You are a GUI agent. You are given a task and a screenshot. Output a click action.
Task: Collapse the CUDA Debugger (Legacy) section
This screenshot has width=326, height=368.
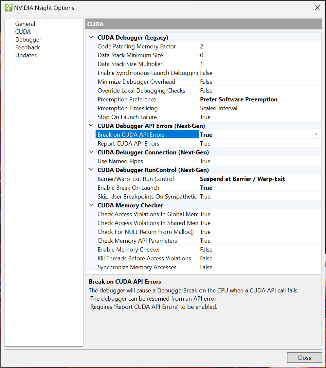(x=91, y=38)
